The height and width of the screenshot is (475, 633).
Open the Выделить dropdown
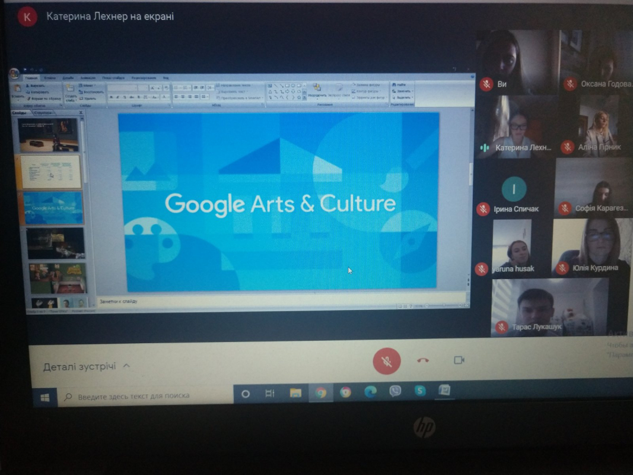click(x=402, y=97)
